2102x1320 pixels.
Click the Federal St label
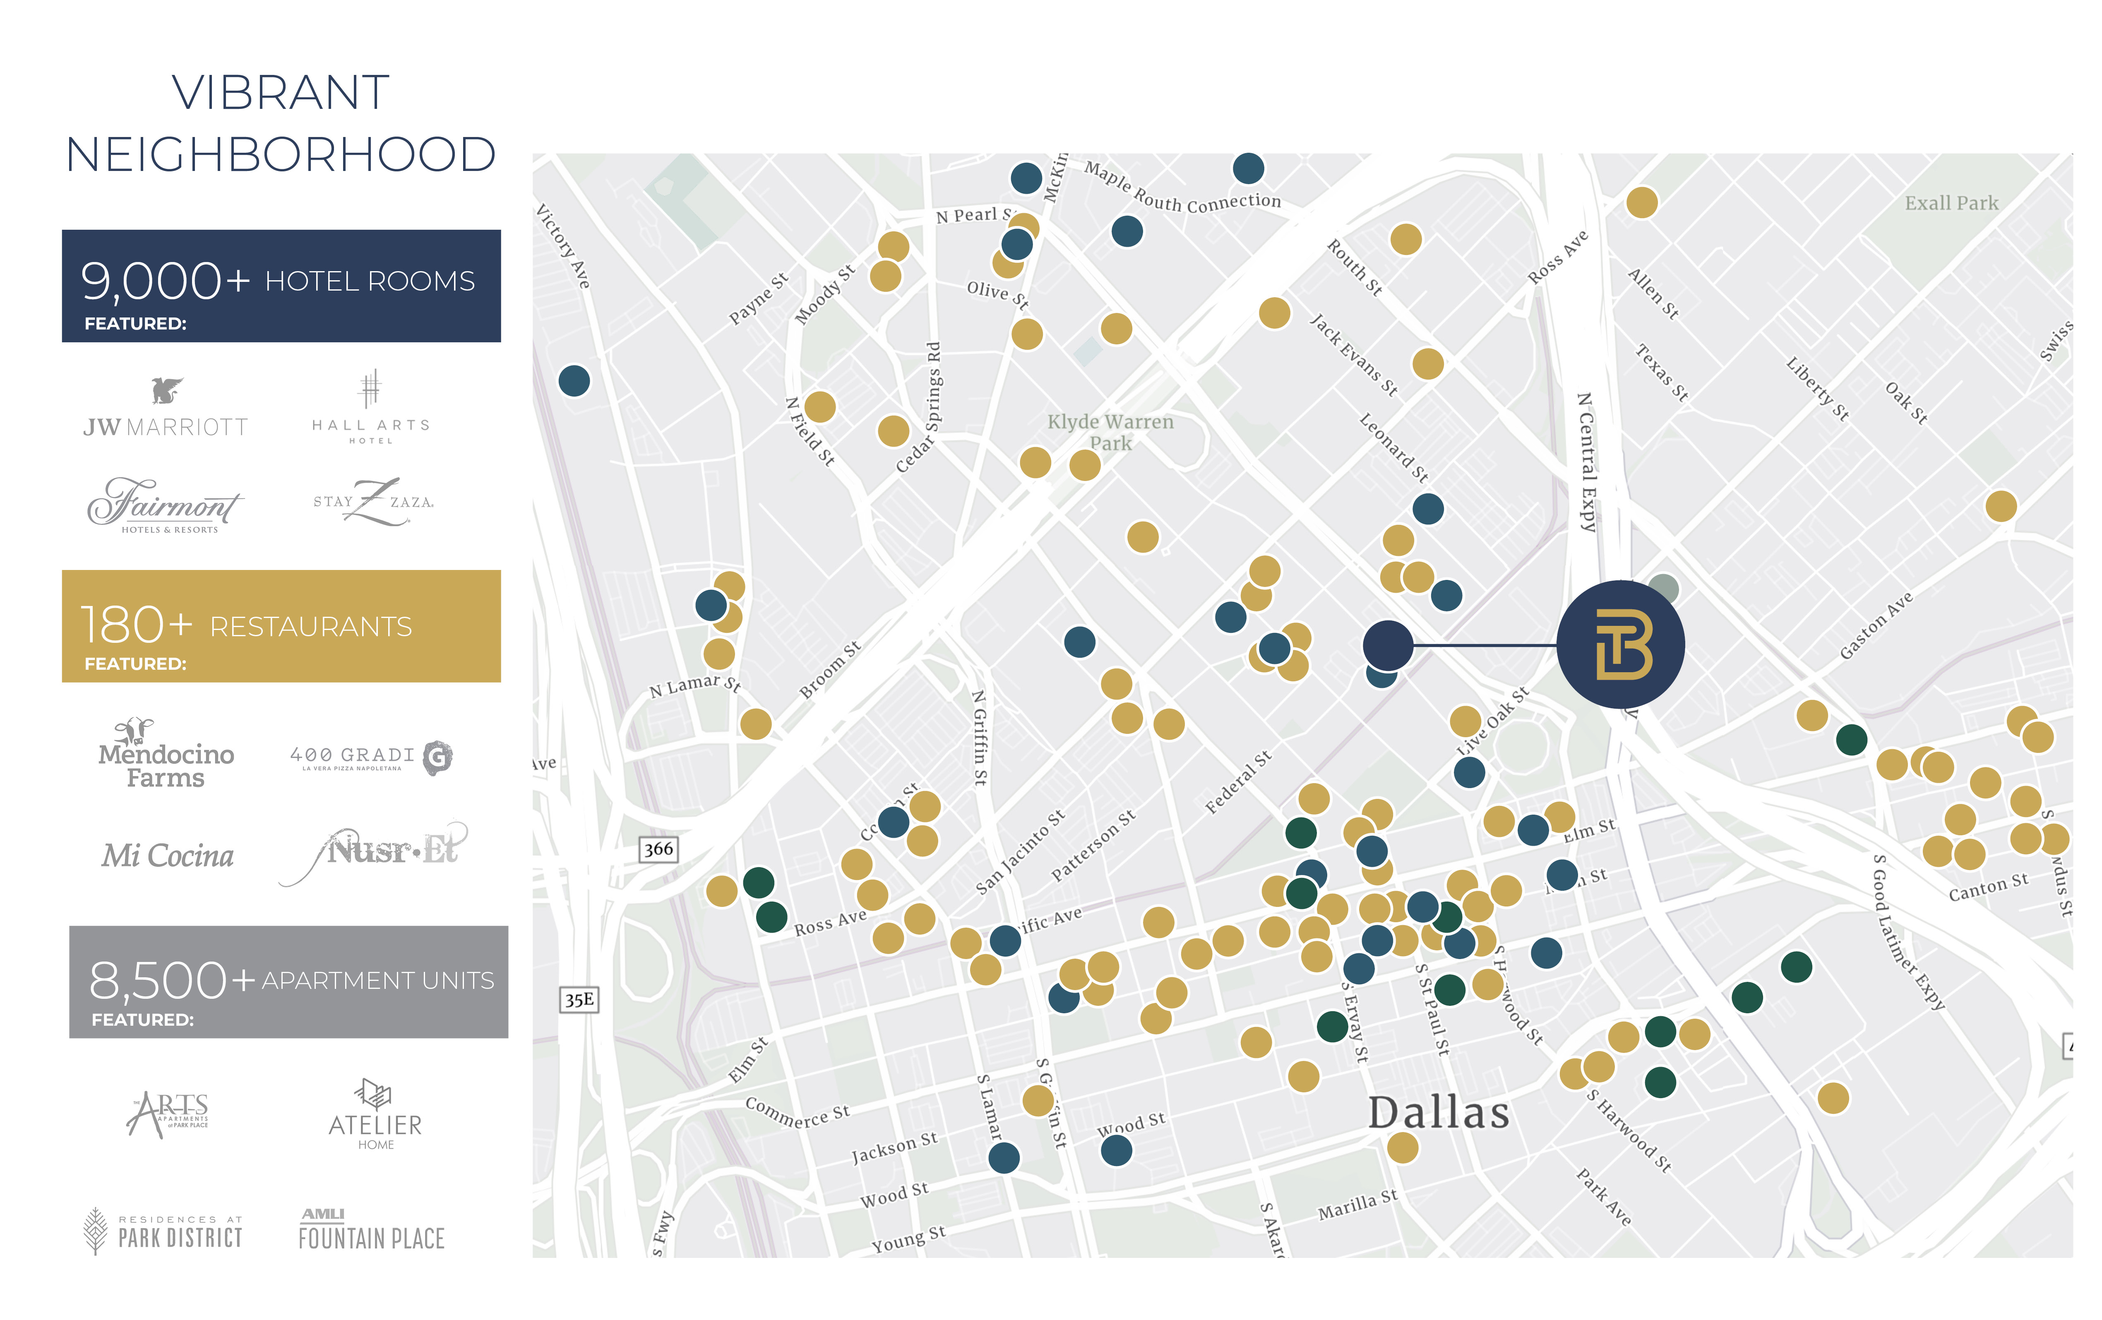coord(1239,782)
